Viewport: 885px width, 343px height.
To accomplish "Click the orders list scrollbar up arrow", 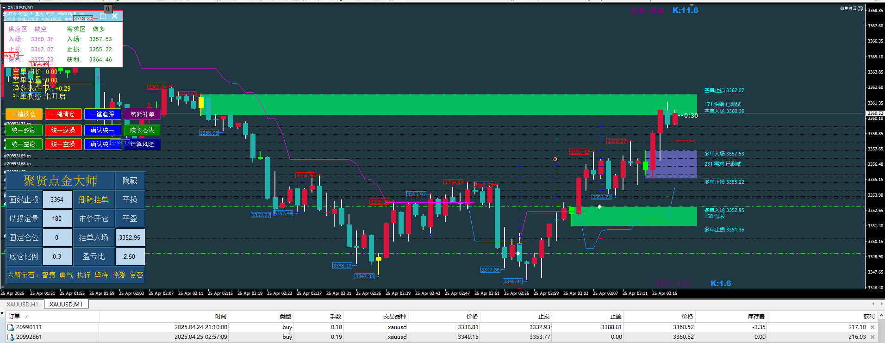I will [881, 316].
